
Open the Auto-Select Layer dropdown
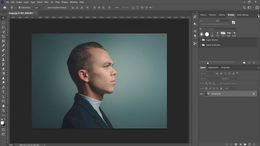(37, 8)
